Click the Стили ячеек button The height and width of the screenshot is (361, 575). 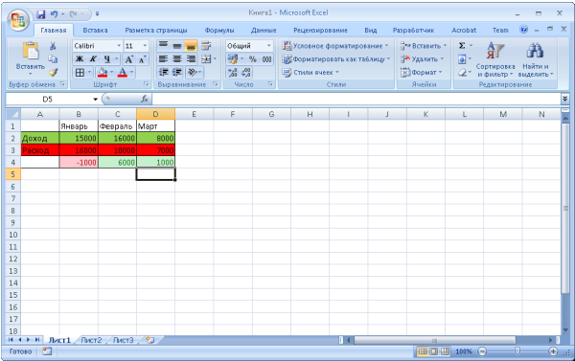pyautogui.click(x=310, y=72)
